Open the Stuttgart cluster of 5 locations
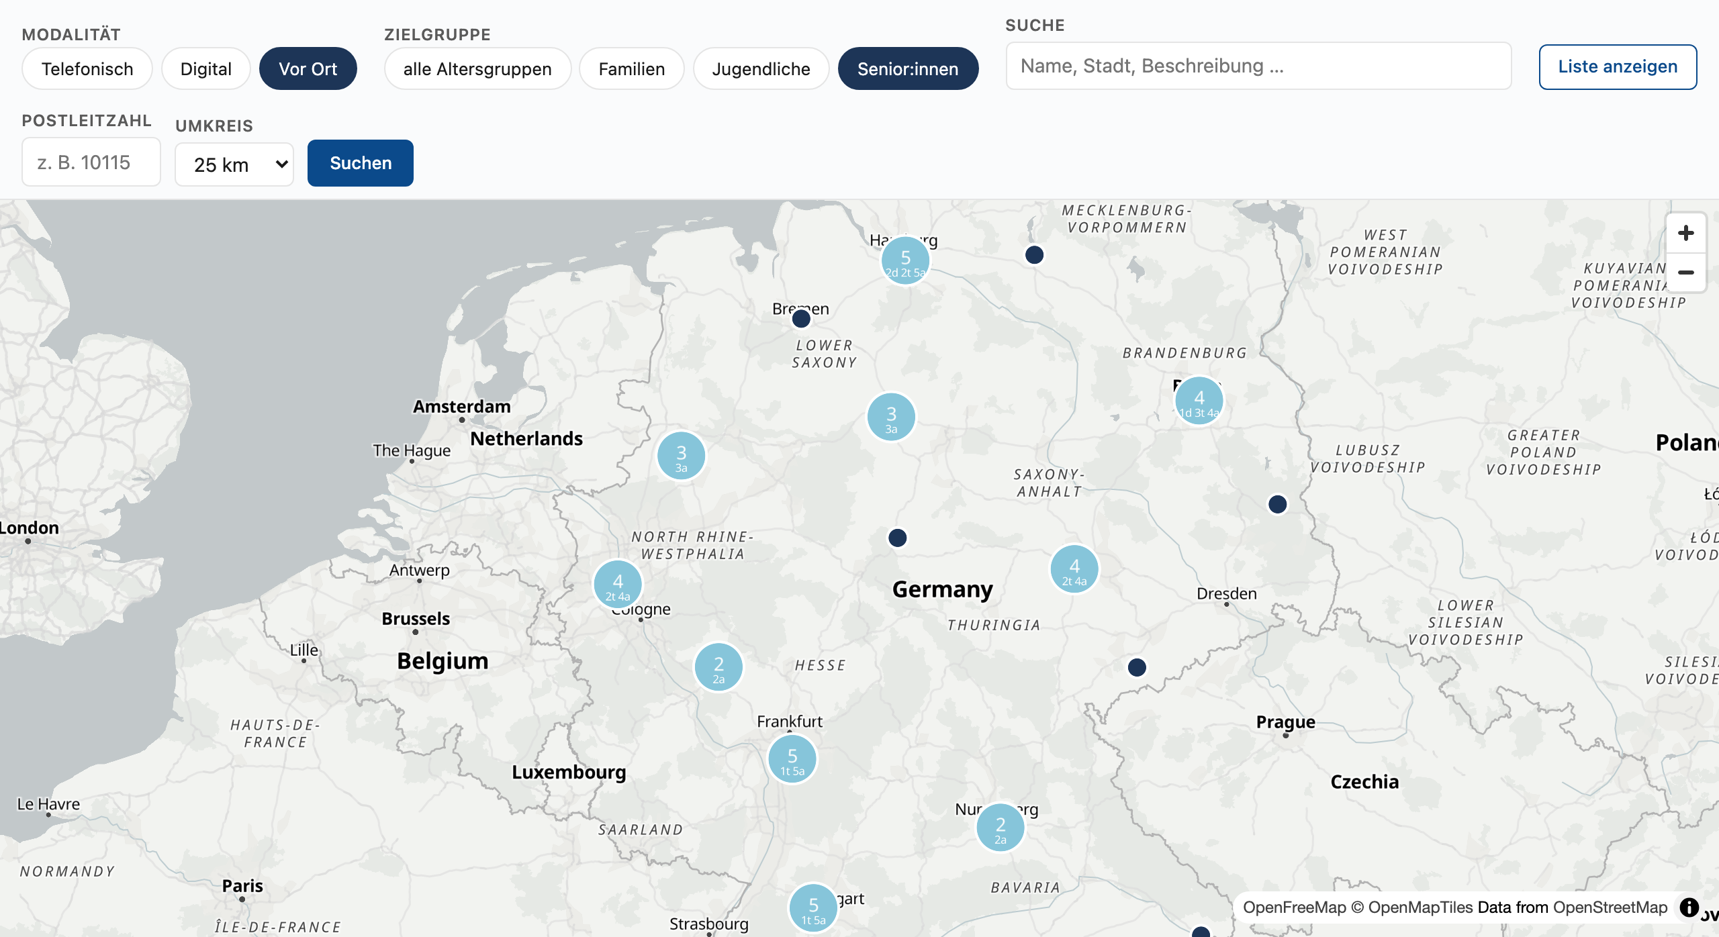This screenshot has width=1719, height=937. pos(813,908)
